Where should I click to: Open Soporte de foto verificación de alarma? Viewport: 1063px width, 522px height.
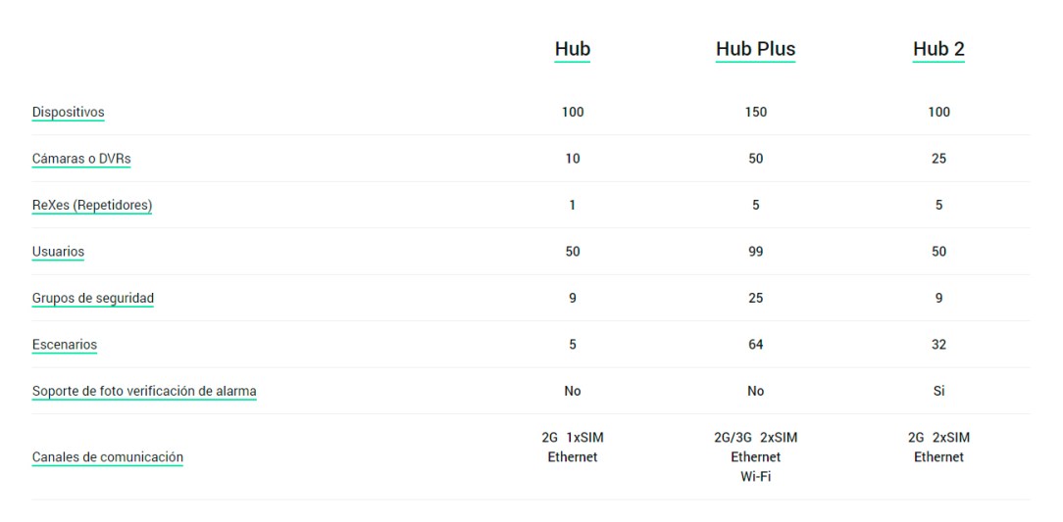[144, 391]
